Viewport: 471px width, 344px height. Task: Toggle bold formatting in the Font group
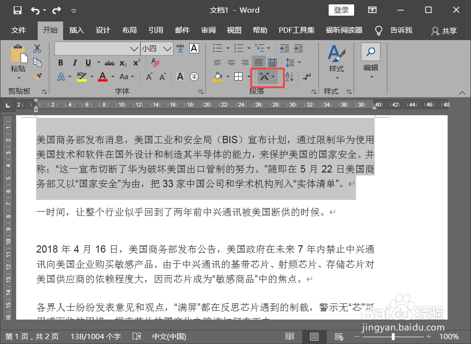point(61,63)
